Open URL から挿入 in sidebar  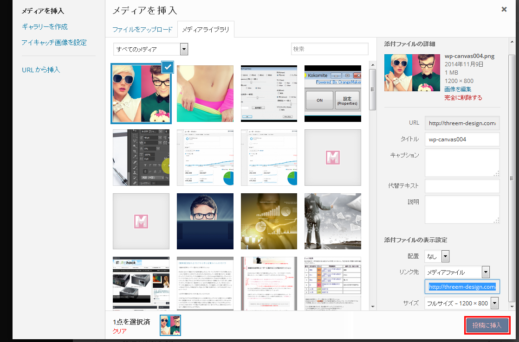[41, 70]
